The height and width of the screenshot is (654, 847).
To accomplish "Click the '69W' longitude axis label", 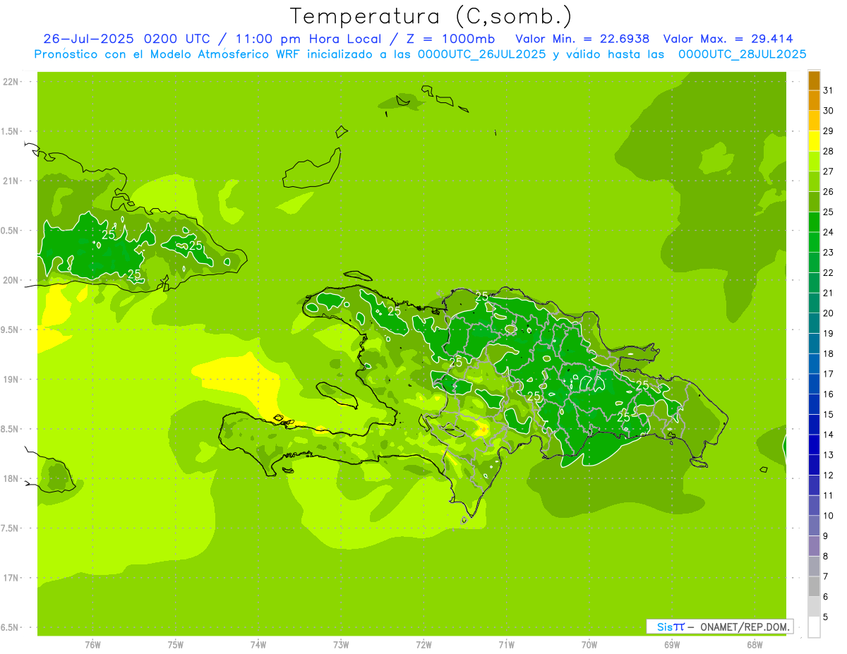I will [x=672, y=645].
